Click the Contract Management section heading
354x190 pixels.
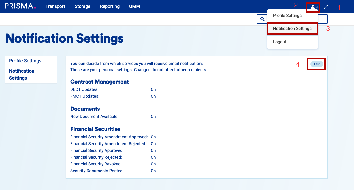coord(99,82)
